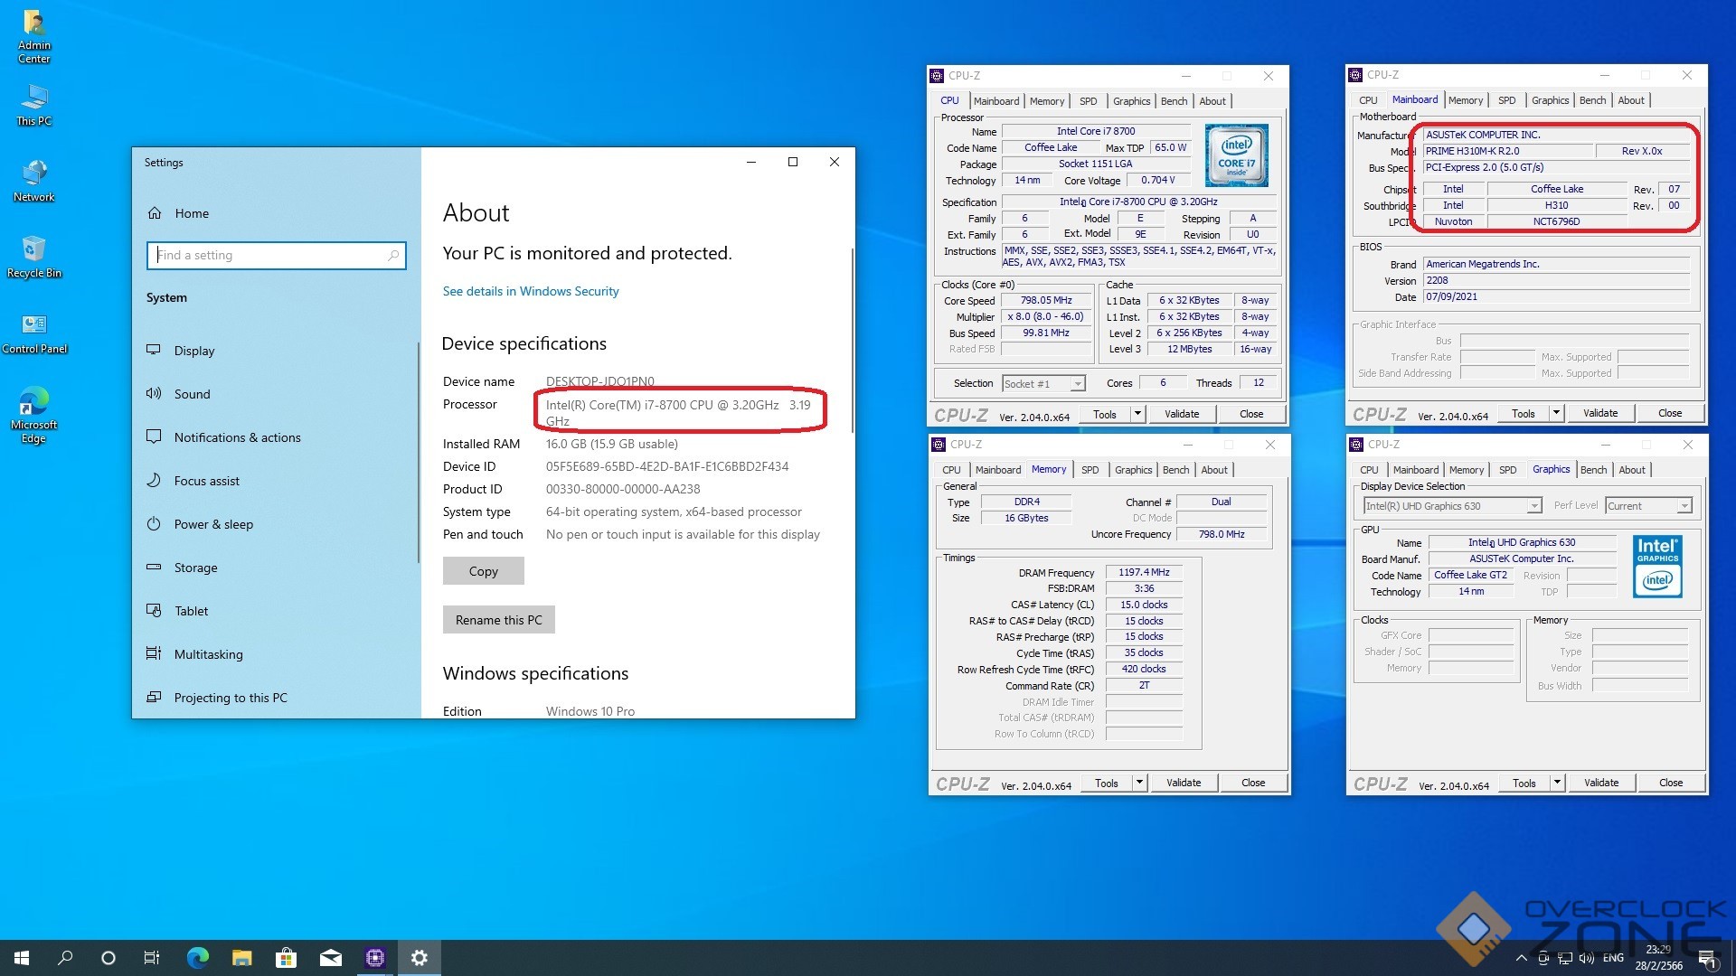Launch Microsoft Edge from taskbar

pos(197,958)
